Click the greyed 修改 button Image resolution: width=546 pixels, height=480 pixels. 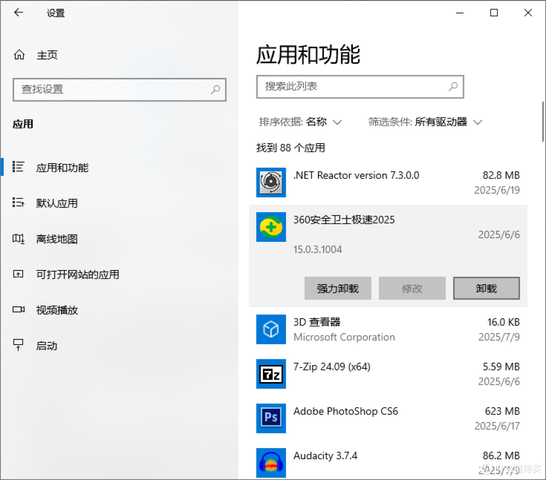tap(412, 288)
